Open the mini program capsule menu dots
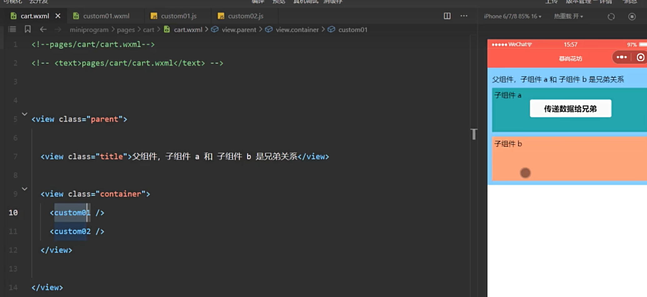 tap(621, 57)
